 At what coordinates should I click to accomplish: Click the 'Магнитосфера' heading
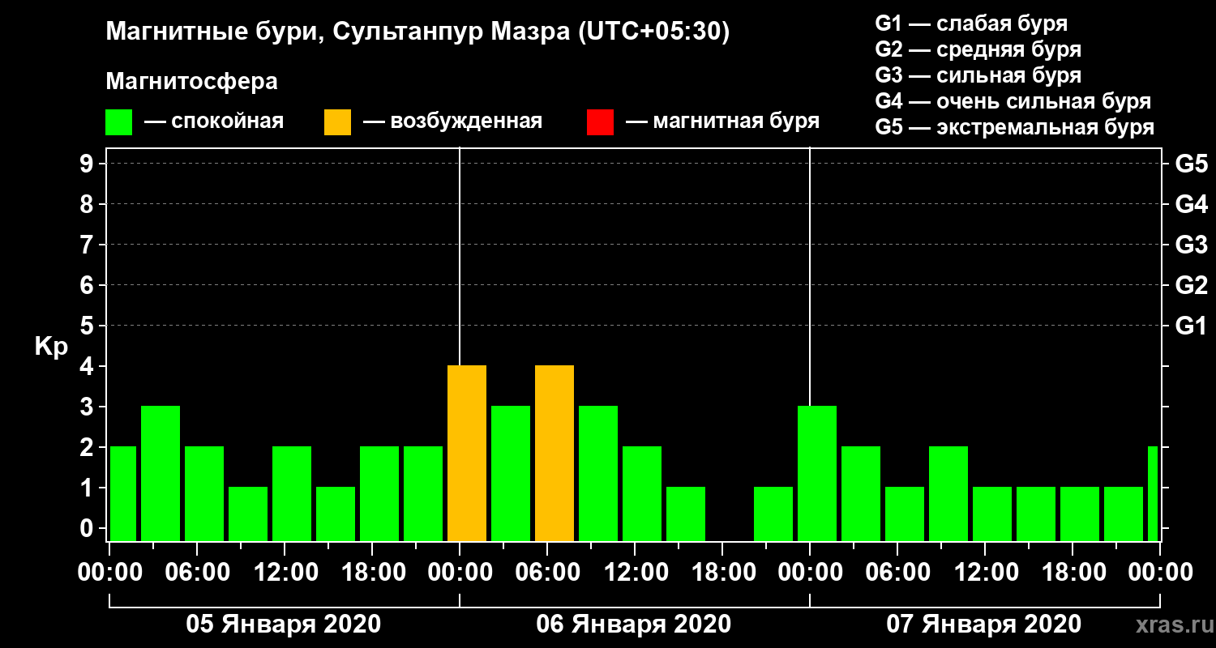[x=191, y=82]
